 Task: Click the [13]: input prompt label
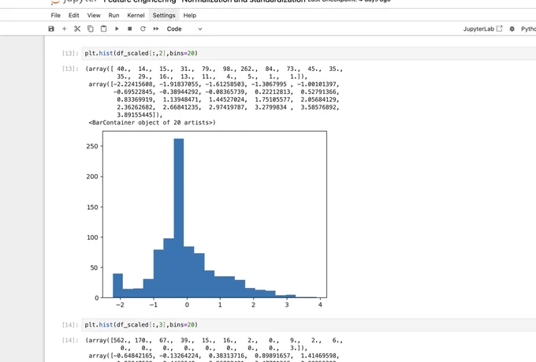[70, 54]
